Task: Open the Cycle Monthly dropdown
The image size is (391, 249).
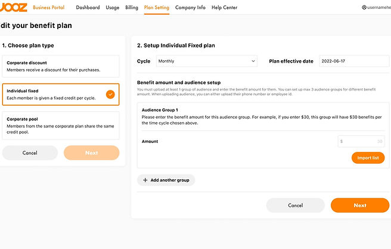Action: click(207, 61)
